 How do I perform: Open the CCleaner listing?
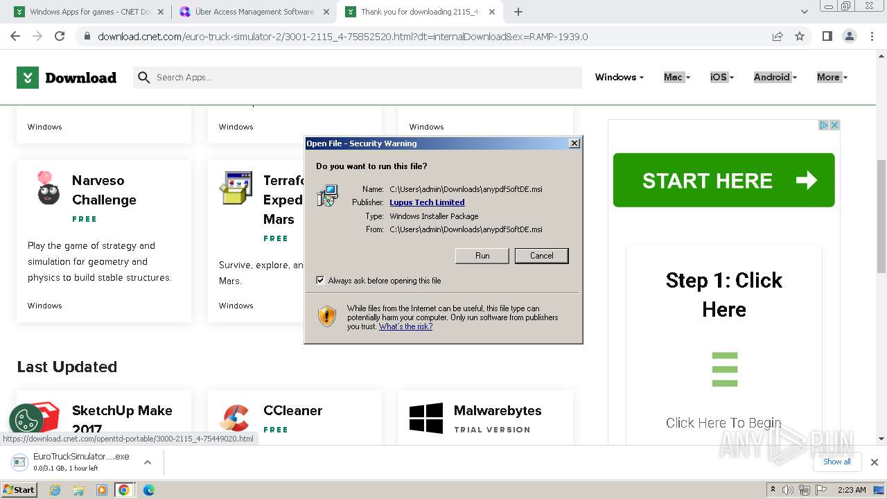tap(292, 410)
